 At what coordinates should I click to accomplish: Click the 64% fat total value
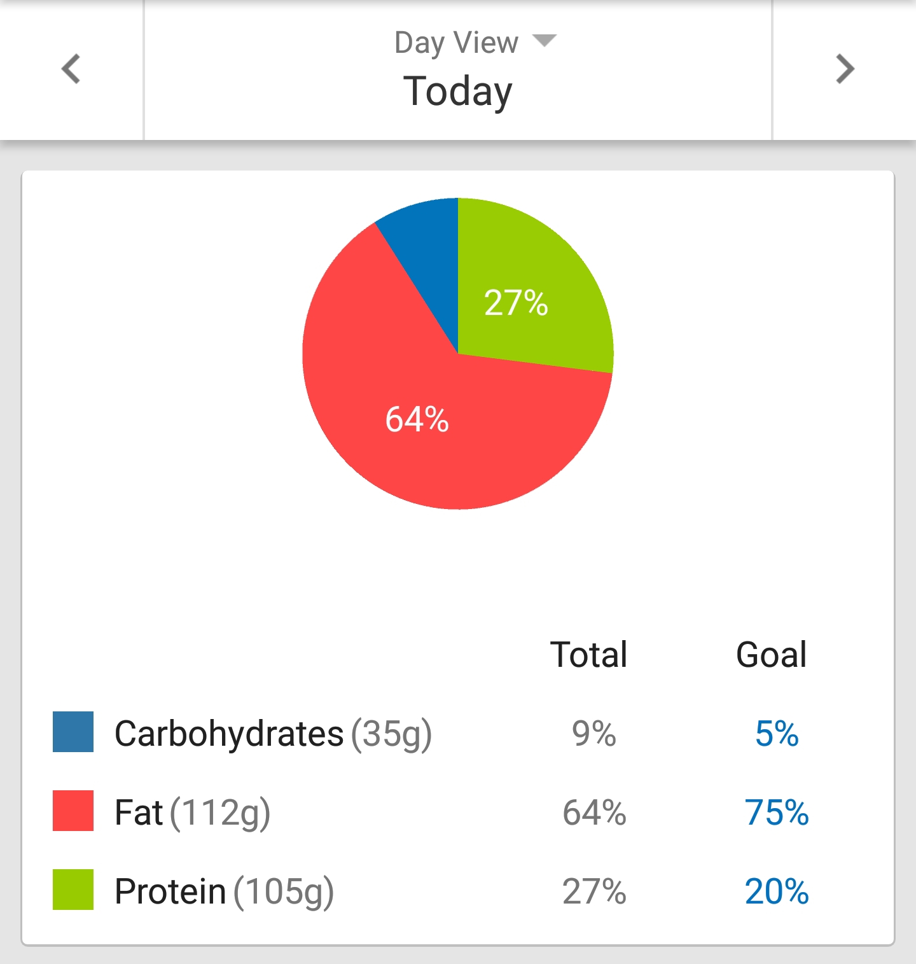click(x=594, y=813)
